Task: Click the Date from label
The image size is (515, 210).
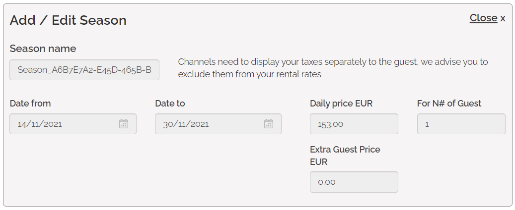Action: (30, 104)
